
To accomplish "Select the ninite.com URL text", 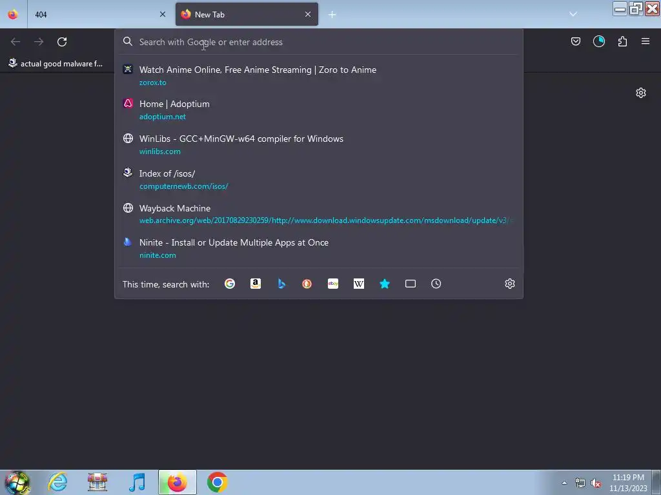I will (158, 255).
